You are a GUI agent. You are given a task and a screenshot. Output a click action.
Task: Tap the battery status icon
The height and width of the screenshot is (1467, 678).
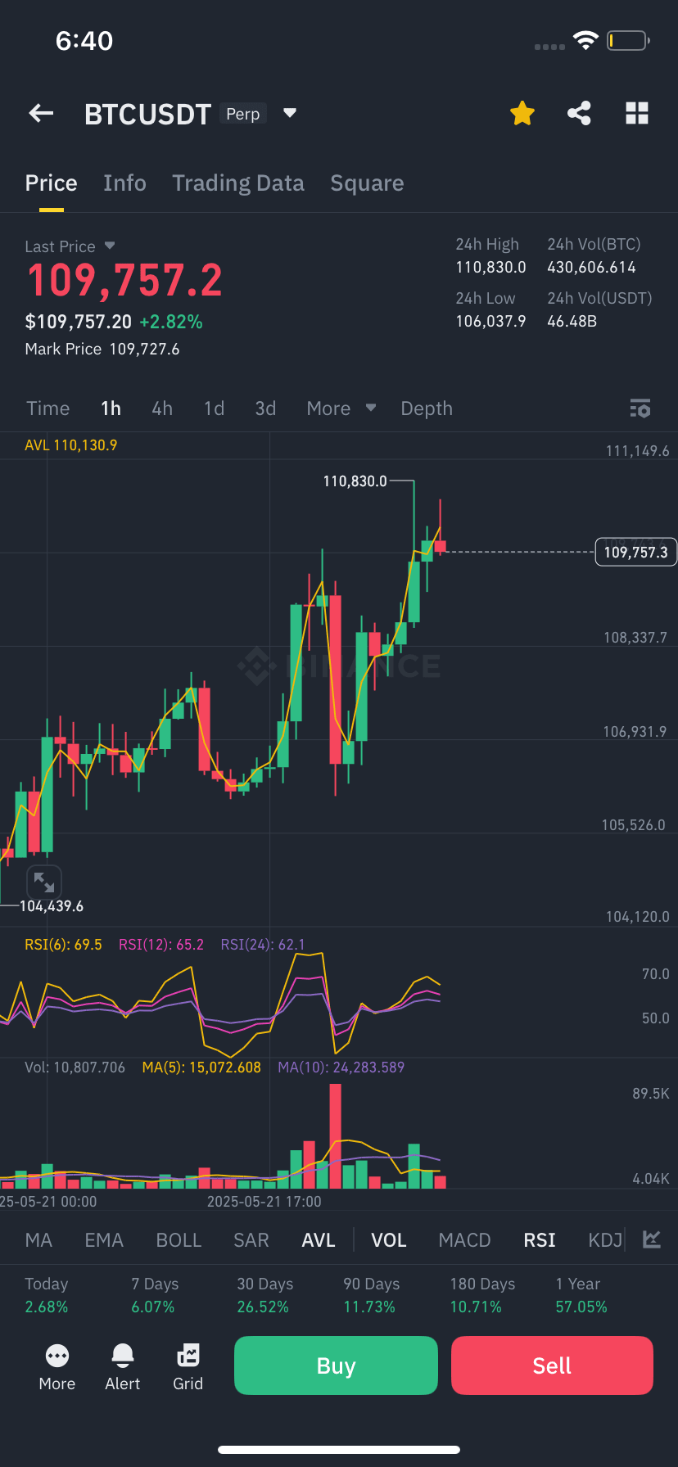click(628, 40)
